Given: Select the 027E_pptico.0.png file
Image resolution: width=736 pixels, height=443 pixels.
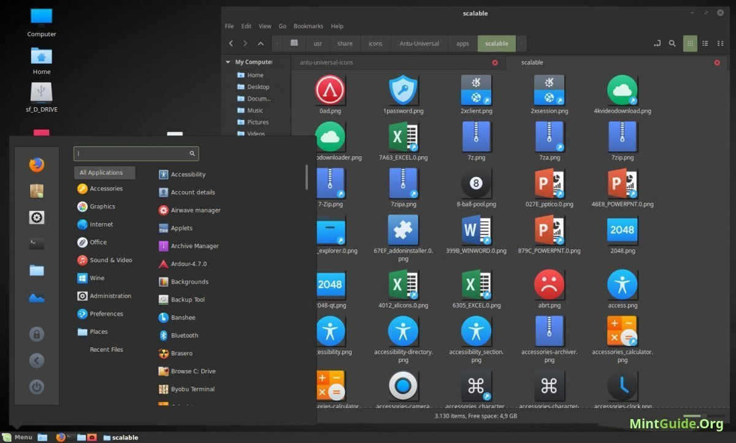Looking at the screenshot, I should click(x=549, y=183).
